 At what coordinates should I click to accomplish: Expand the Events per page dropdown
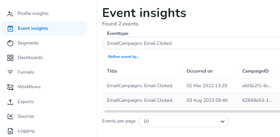point(183,121)
